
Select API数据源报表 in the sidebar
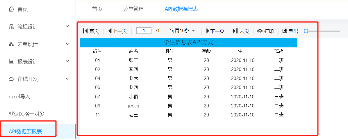25,132
